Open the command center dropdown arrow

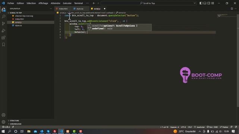pyautogui.click(x=195, y=3)
